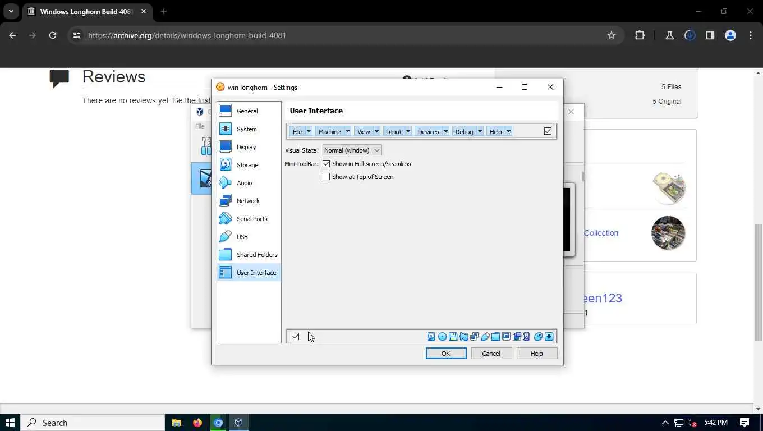Viewport: 763px width, 431px height.
Task: Expand the File menu arrow in menu editor
Action: 309,131
